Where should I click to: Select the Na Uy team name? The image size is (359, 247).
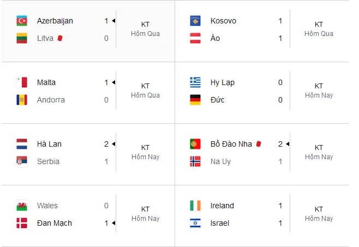point(220,161)
